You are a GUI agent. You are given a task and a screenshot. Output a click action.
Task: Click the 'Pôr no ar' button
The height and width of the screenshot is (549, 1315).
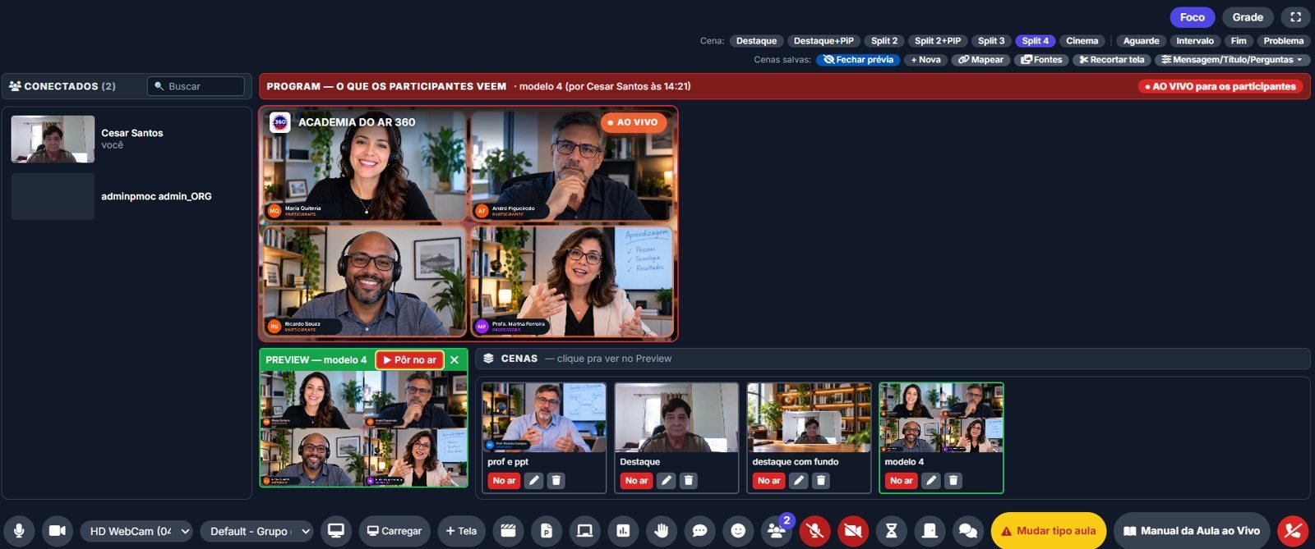click(x=409, y=360)
